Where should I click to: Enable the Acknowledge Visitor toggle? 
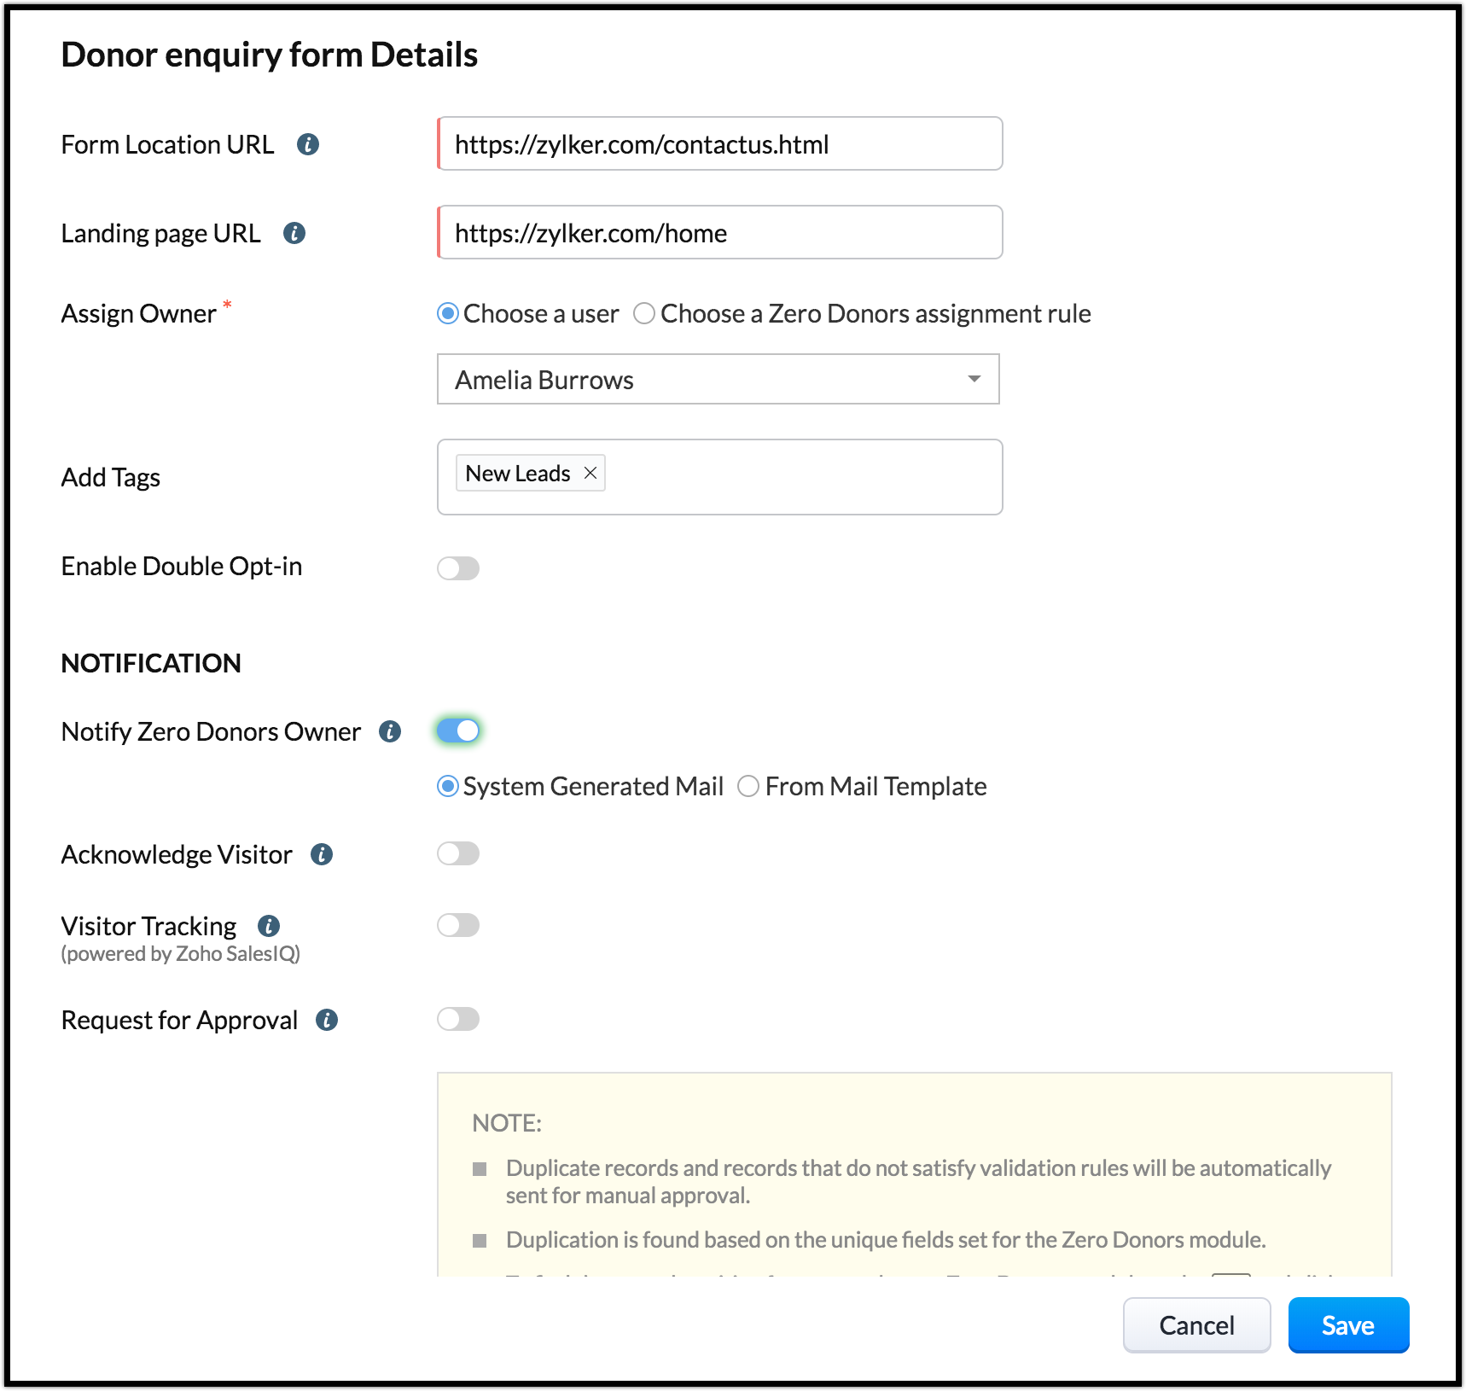pyautogui.click(x=458, y=853)
